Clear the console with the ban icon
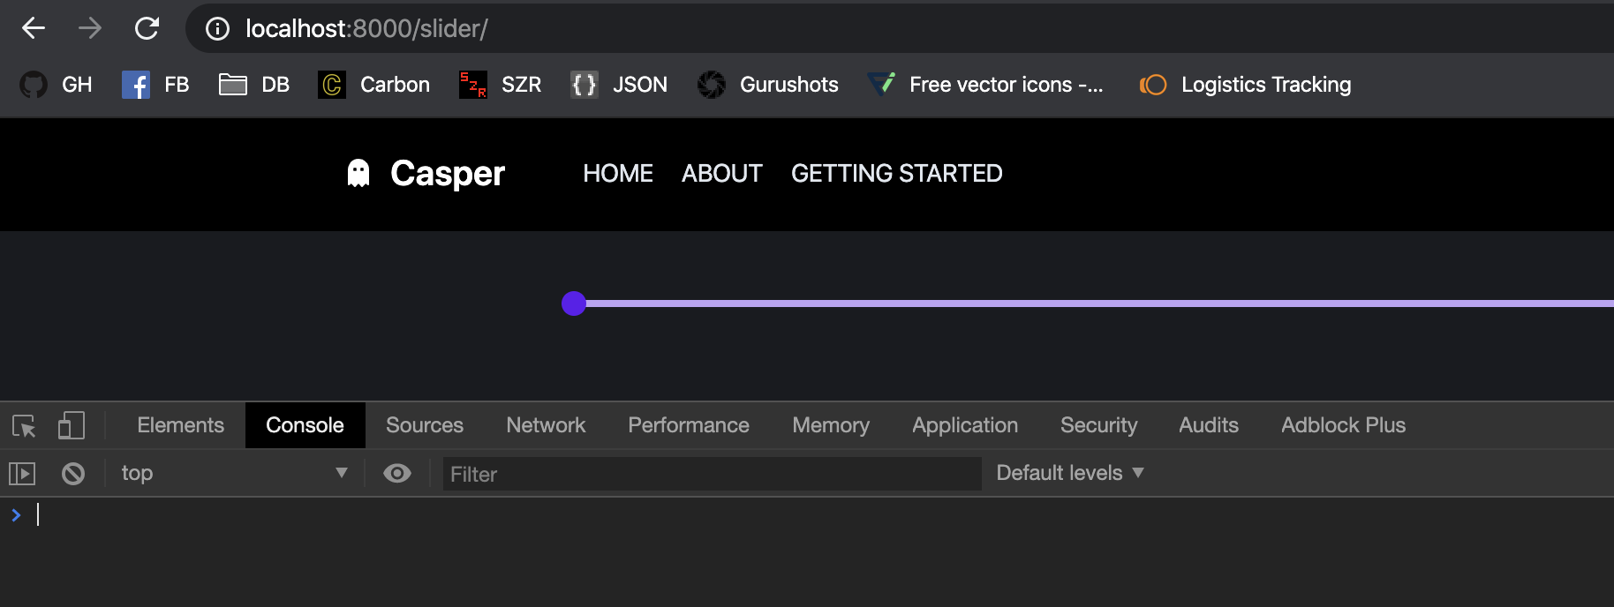Viewport: 1614px width, 607px height. (73, 474)
